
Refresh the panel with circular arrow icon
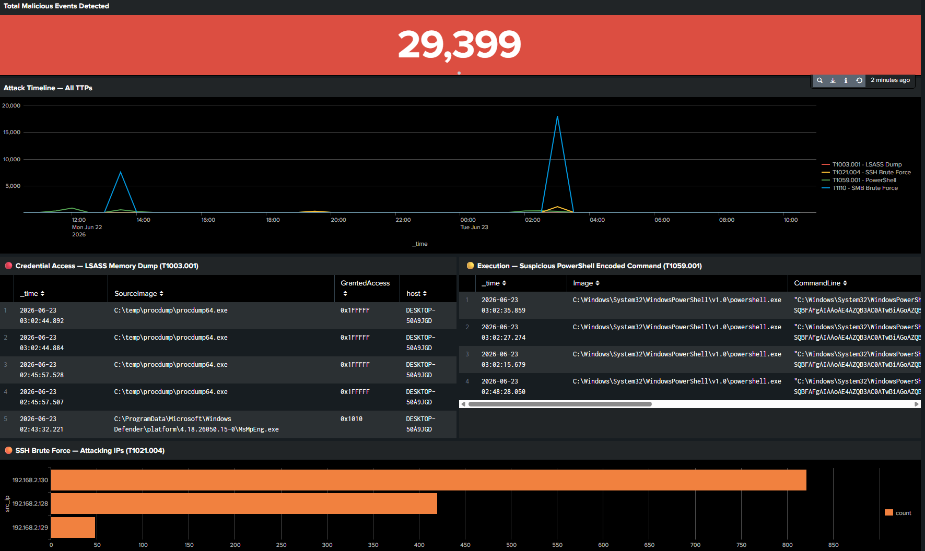pos(859,80)
